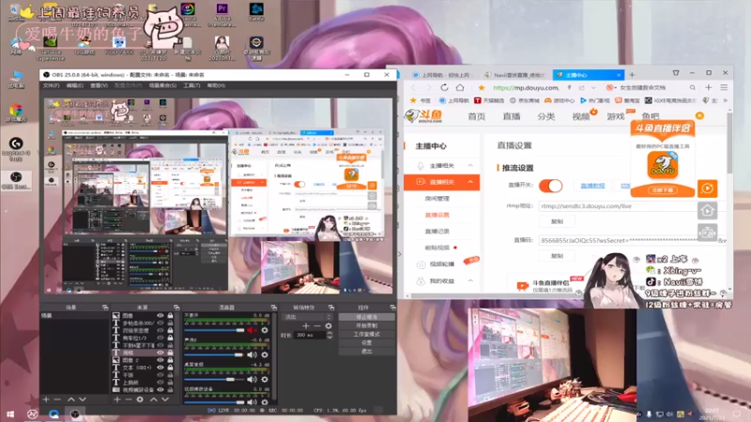Reload the page in the browser
This screenshot has width=751, height=422.
tap(444, 87)
